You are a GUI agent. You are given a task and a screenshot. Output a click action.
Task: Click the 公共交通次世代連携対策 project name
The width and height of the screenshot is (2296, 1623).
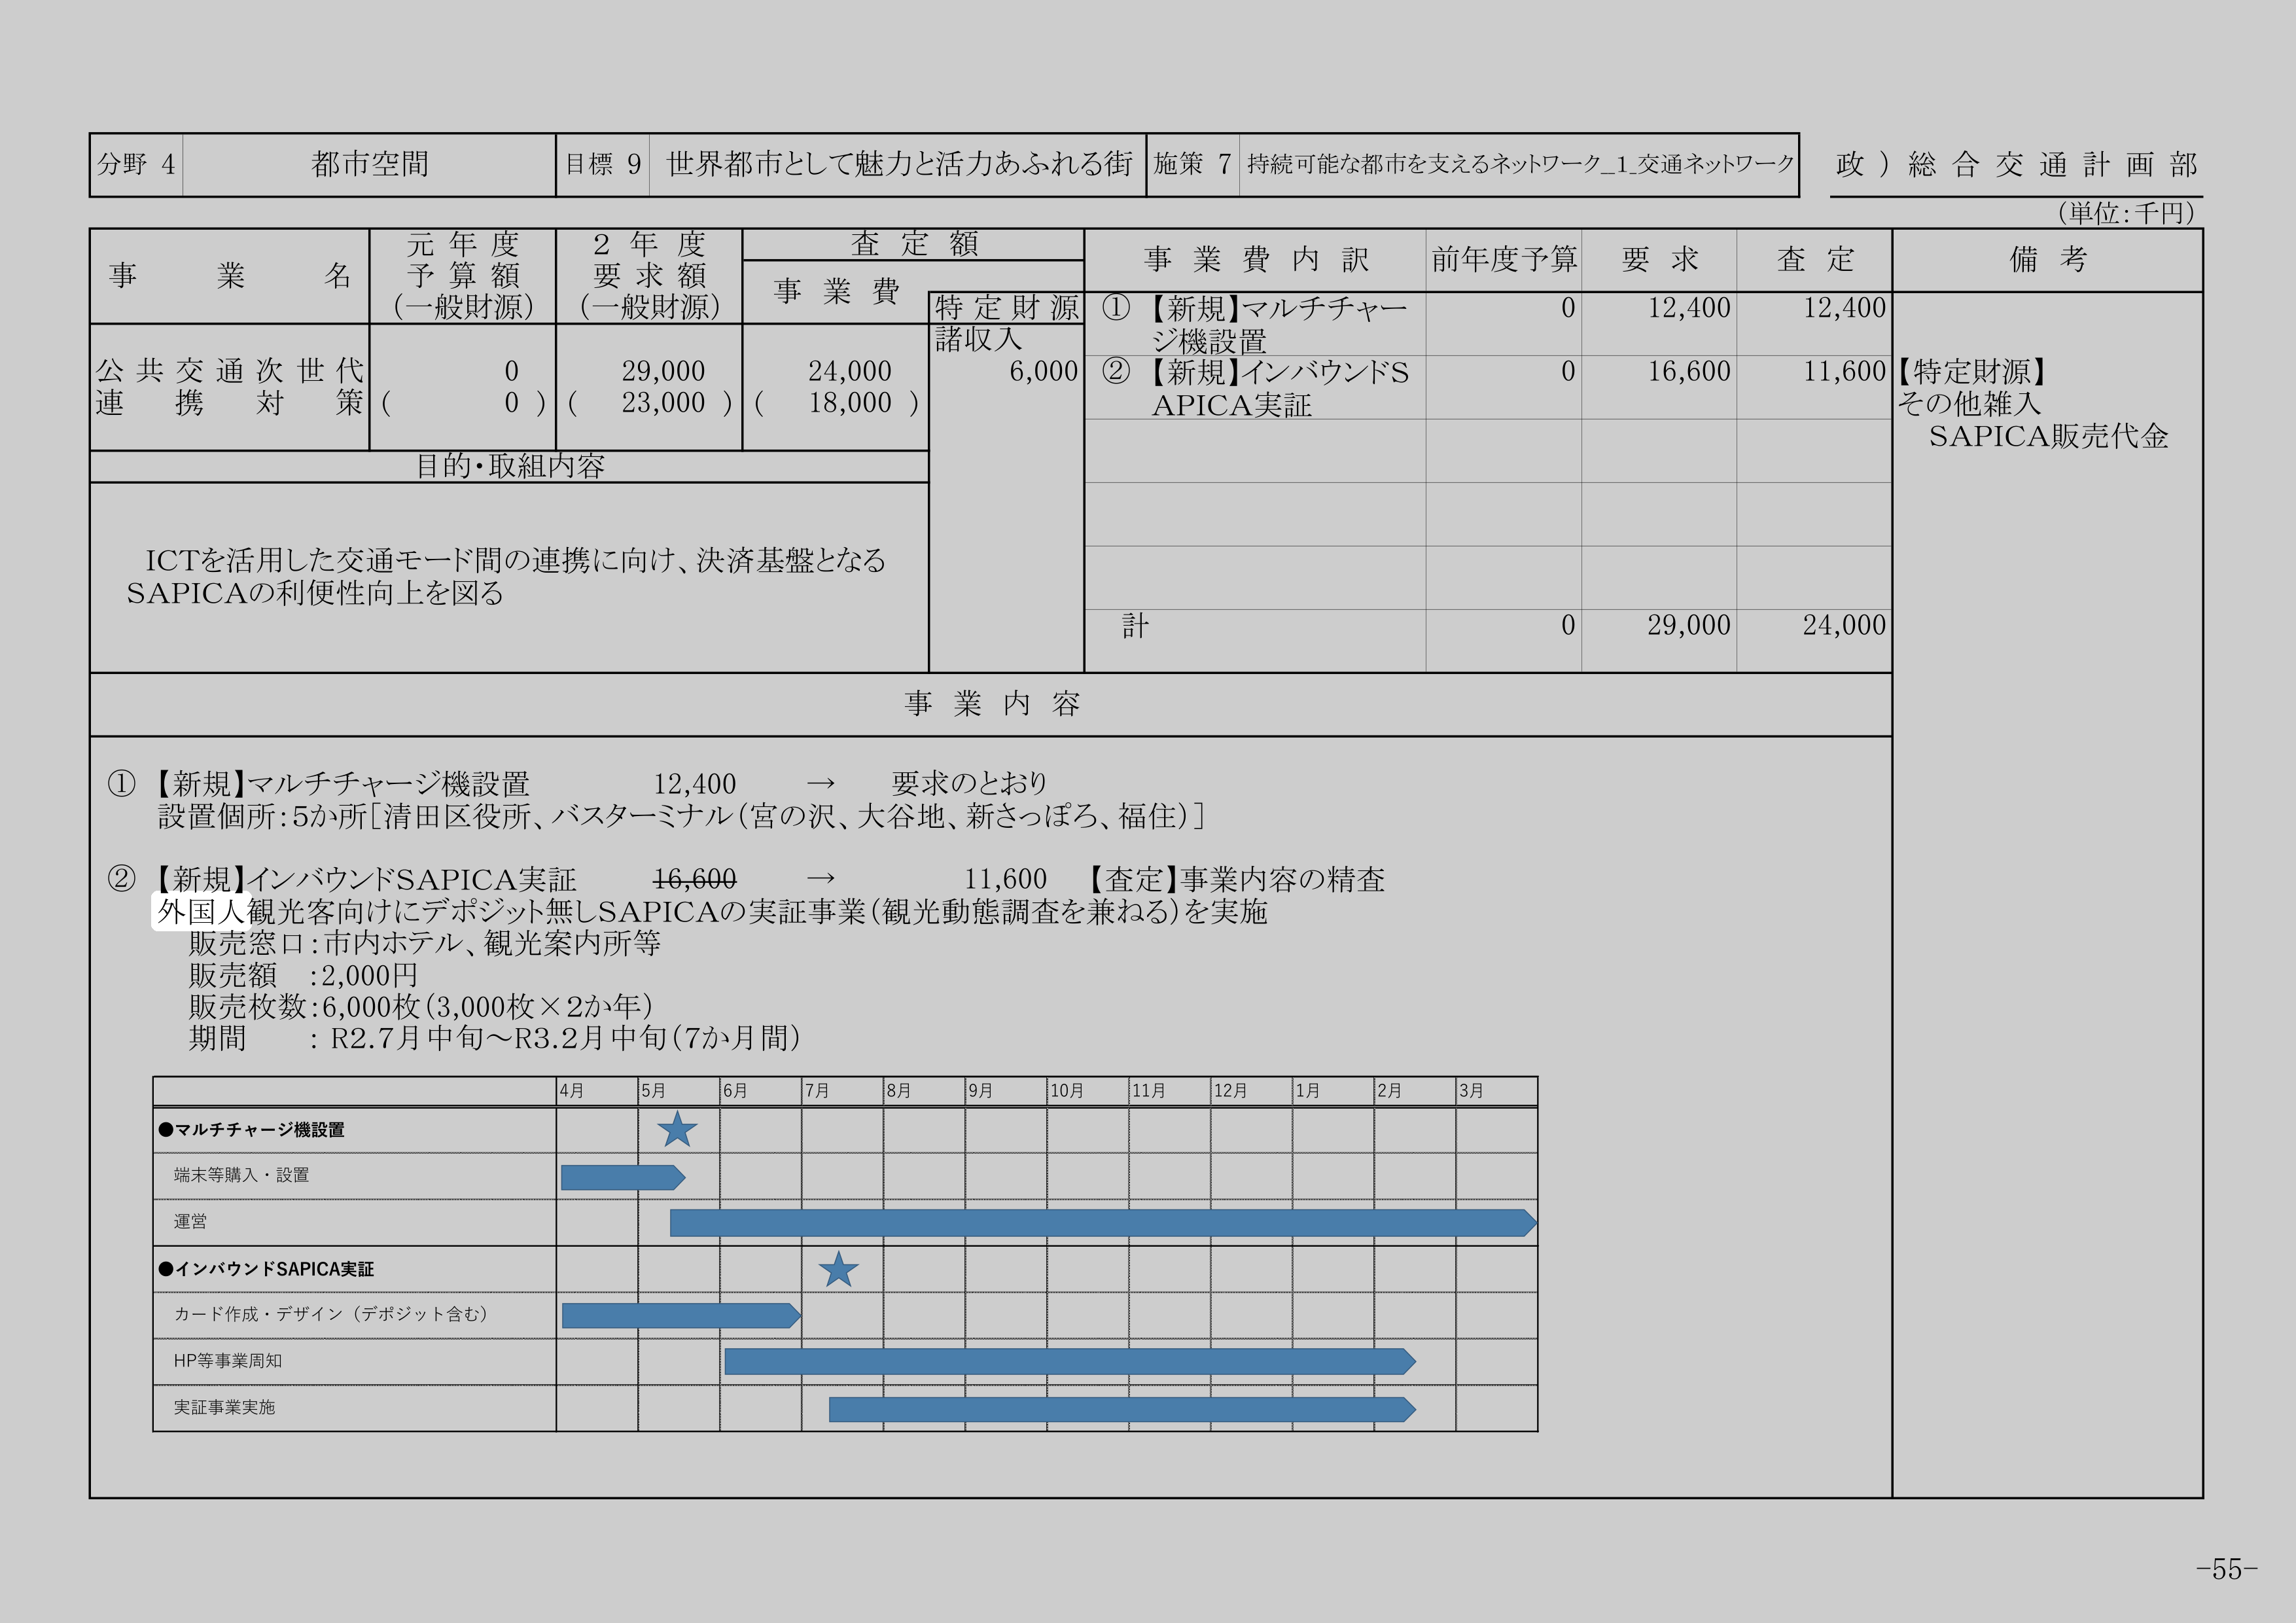click(x=230, y=386)
